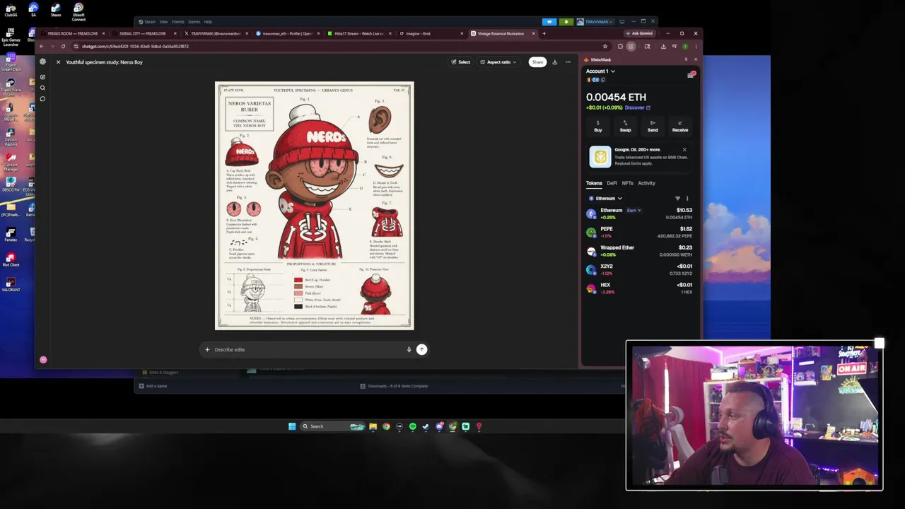Open the PEPE token row

(640, 232)
